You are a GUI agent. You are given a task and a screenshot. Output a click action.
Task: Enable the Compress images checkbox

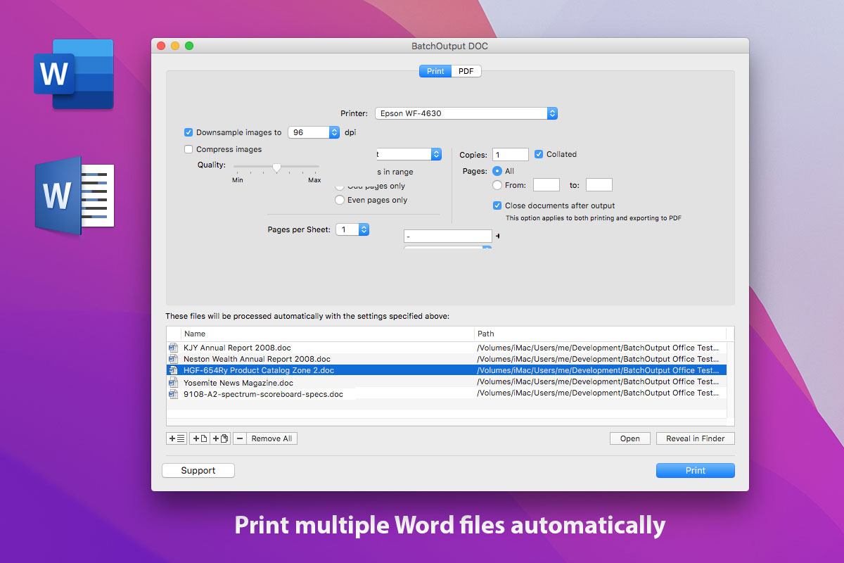[x=188, y=149]
